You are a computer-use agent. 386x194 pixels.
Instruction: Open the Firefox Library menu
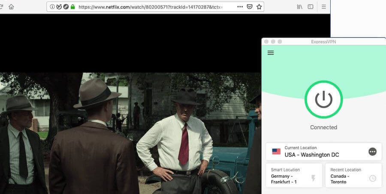(x=300, y=7)
